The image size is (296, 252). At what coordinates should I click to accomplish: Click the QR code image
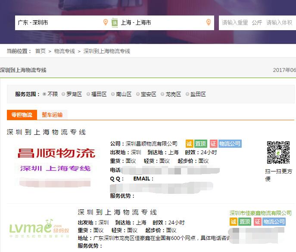[x=278, y=152]
